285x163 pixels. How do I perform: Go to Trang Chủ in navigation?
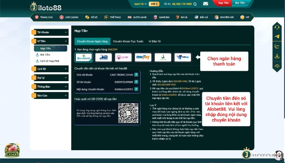(x=44, y=17)
